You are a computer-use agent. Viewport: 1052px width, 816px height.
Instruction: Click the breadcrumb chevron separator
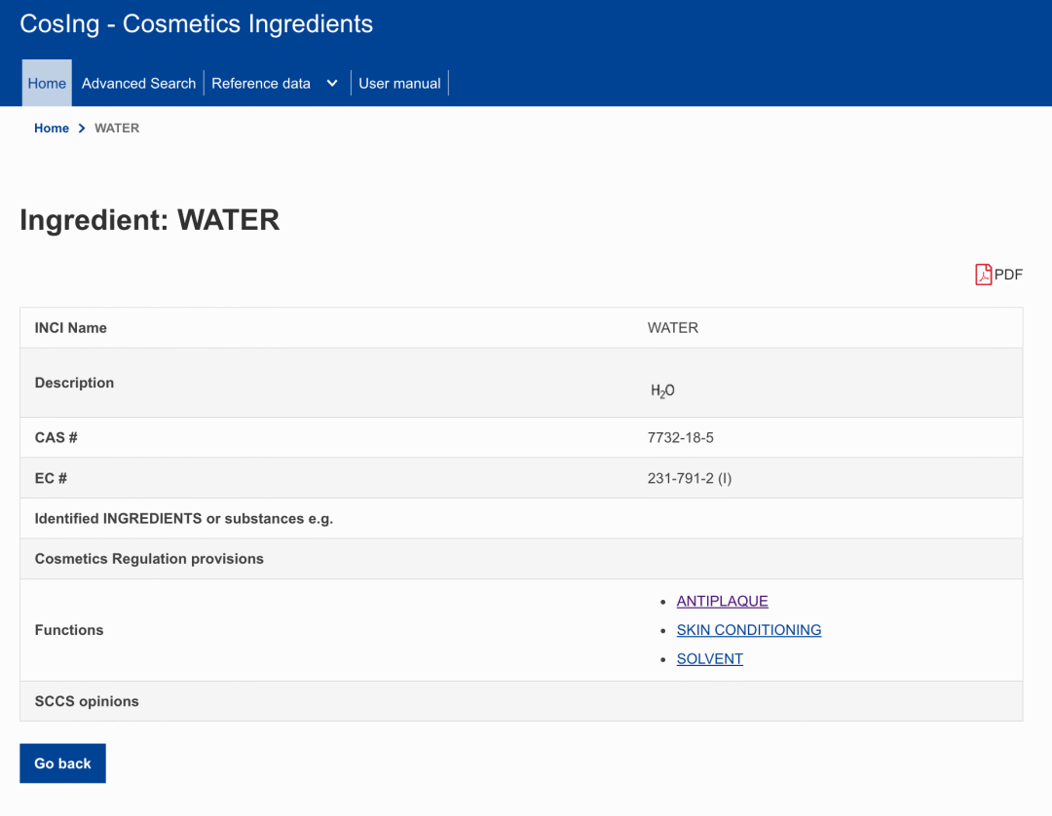coord(82,129)
